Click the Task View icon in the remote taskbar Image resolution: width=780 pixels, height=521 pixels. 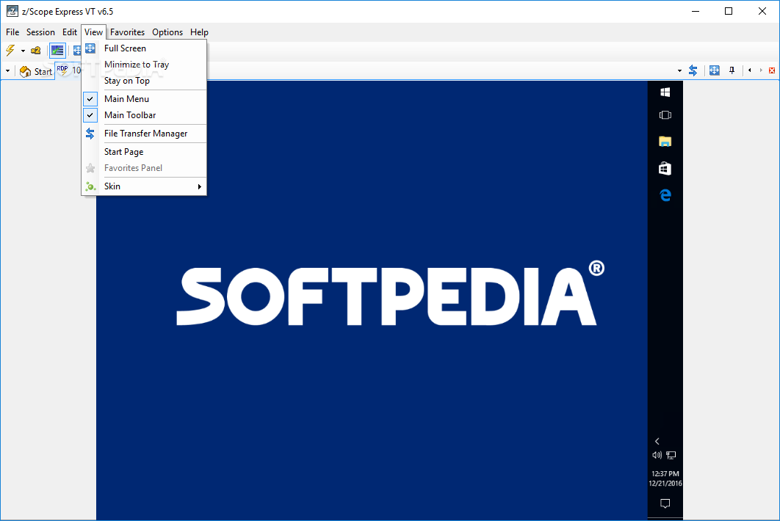(x=665, y=115)
